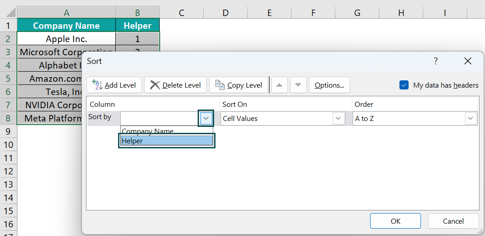The height and width of the screenshot is (236, 485).
Task: Select column C header
Action: 182,12
